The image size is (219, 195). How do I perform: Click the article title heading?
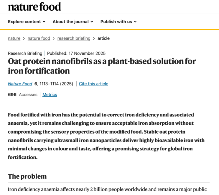pyautogui.click(x=102, y=66)
